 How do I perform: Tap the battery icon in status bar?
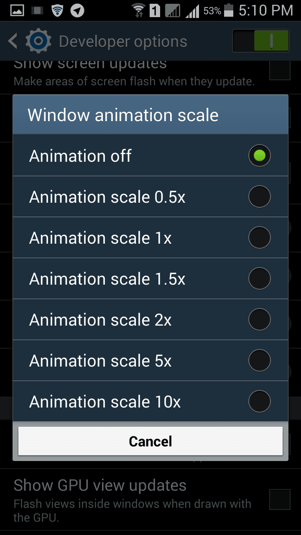229,10
